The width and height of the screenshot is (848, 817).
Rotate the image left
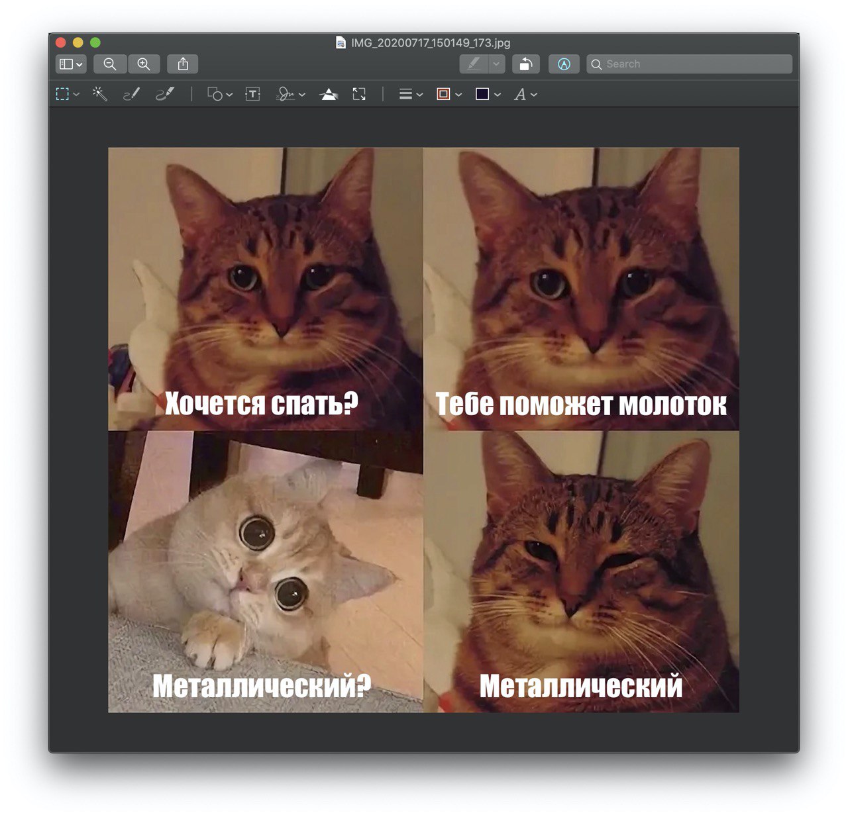click(525, 64)
